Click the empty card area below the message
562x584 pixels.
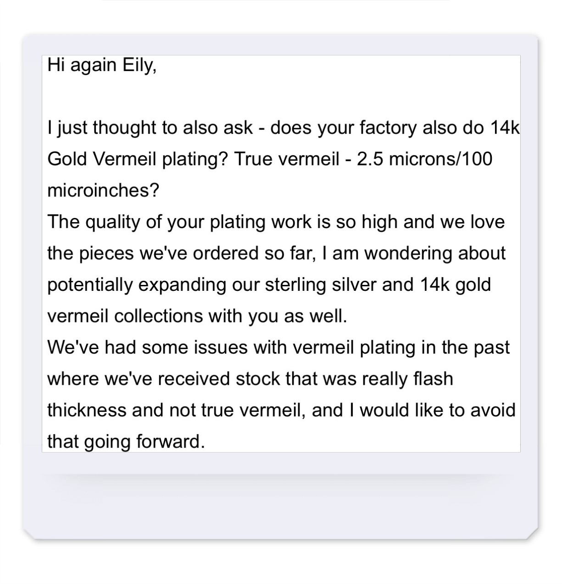280,499
